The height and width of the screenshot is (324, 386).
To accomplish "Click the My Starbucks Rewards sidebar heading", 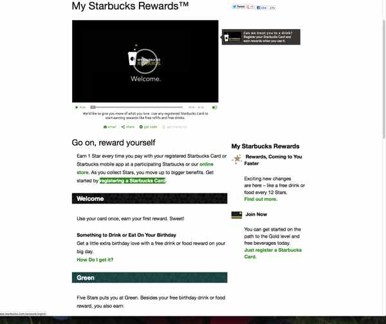I will coord(265,146).
